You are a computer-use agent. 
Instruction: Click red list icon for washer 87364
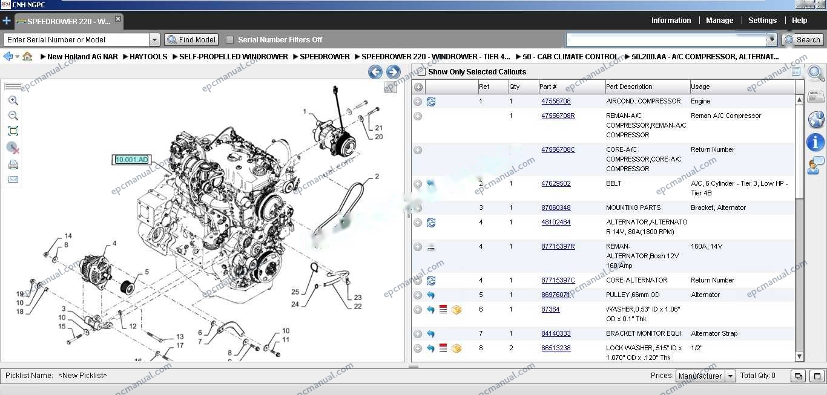443,310
